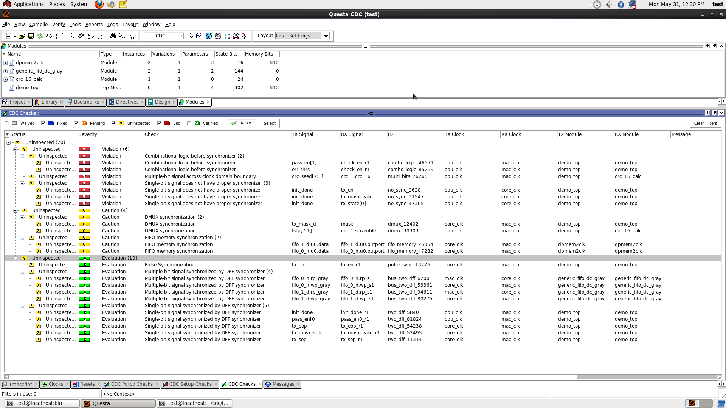
Task: Click the blue striped toolbar icon
Action: [209, 36]
